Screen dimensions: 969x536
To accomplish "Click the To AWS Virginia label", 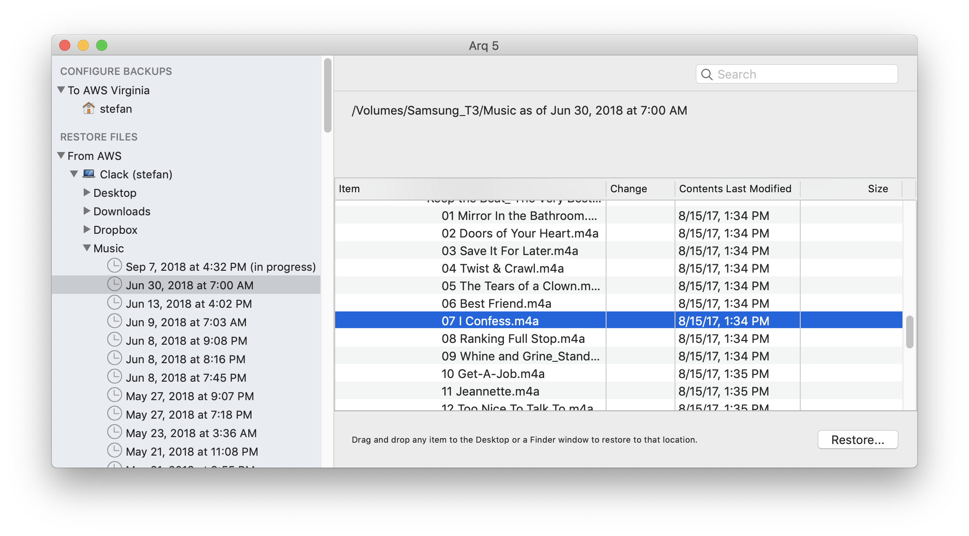I will (109, 90).
